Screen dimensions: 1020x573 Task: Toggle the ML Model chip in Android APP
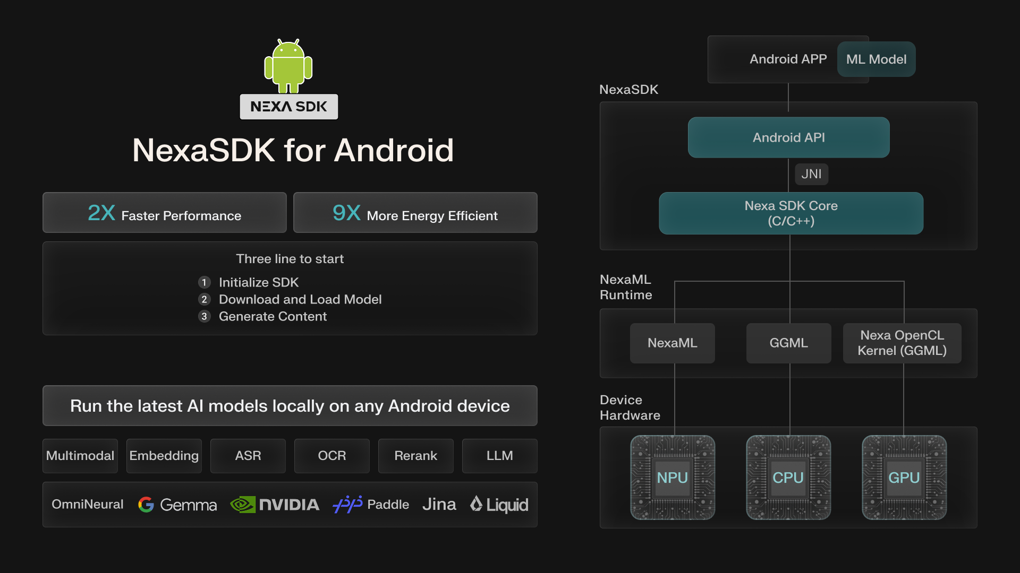click(x=876, y=59)
